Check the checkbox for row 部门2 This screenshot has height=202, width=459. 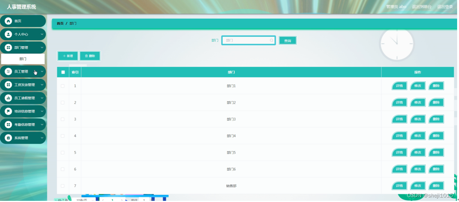pos(63,103)
